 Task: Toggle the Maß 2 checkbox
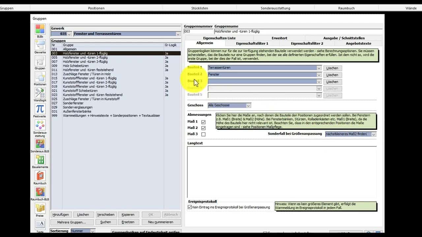pos(203,128)
